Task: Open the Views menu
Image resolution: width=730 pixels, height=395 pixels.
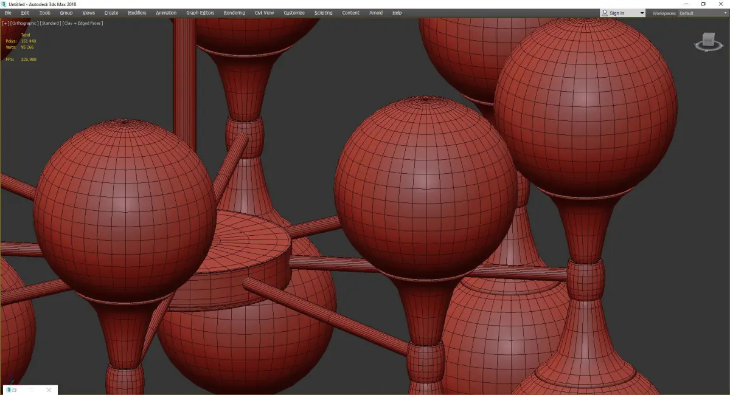Action: (88, 13)
